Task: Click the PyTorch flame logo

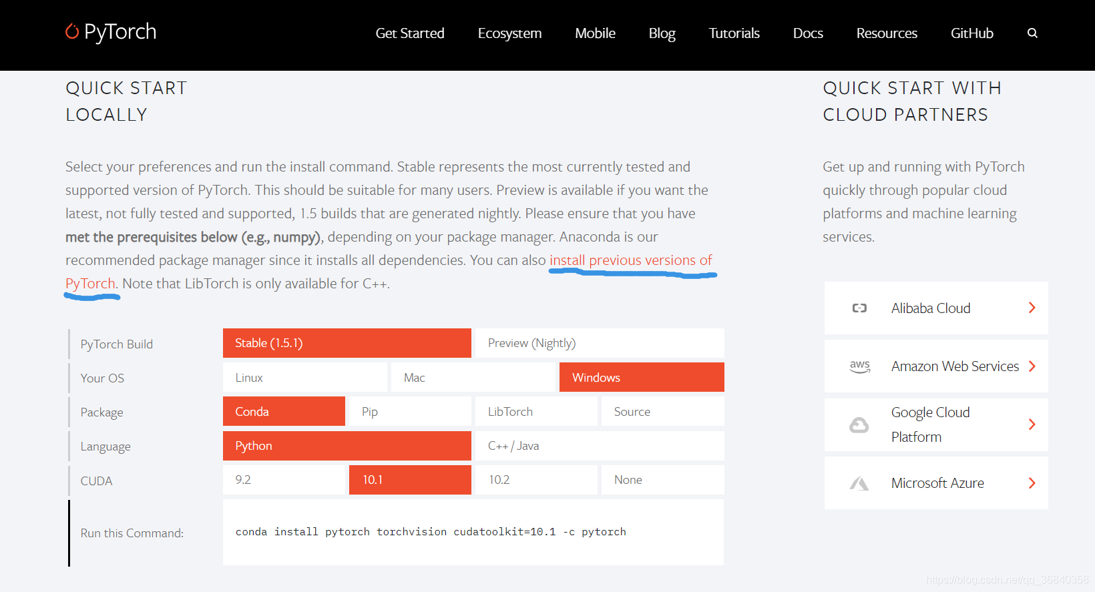Action: point(72,31)
